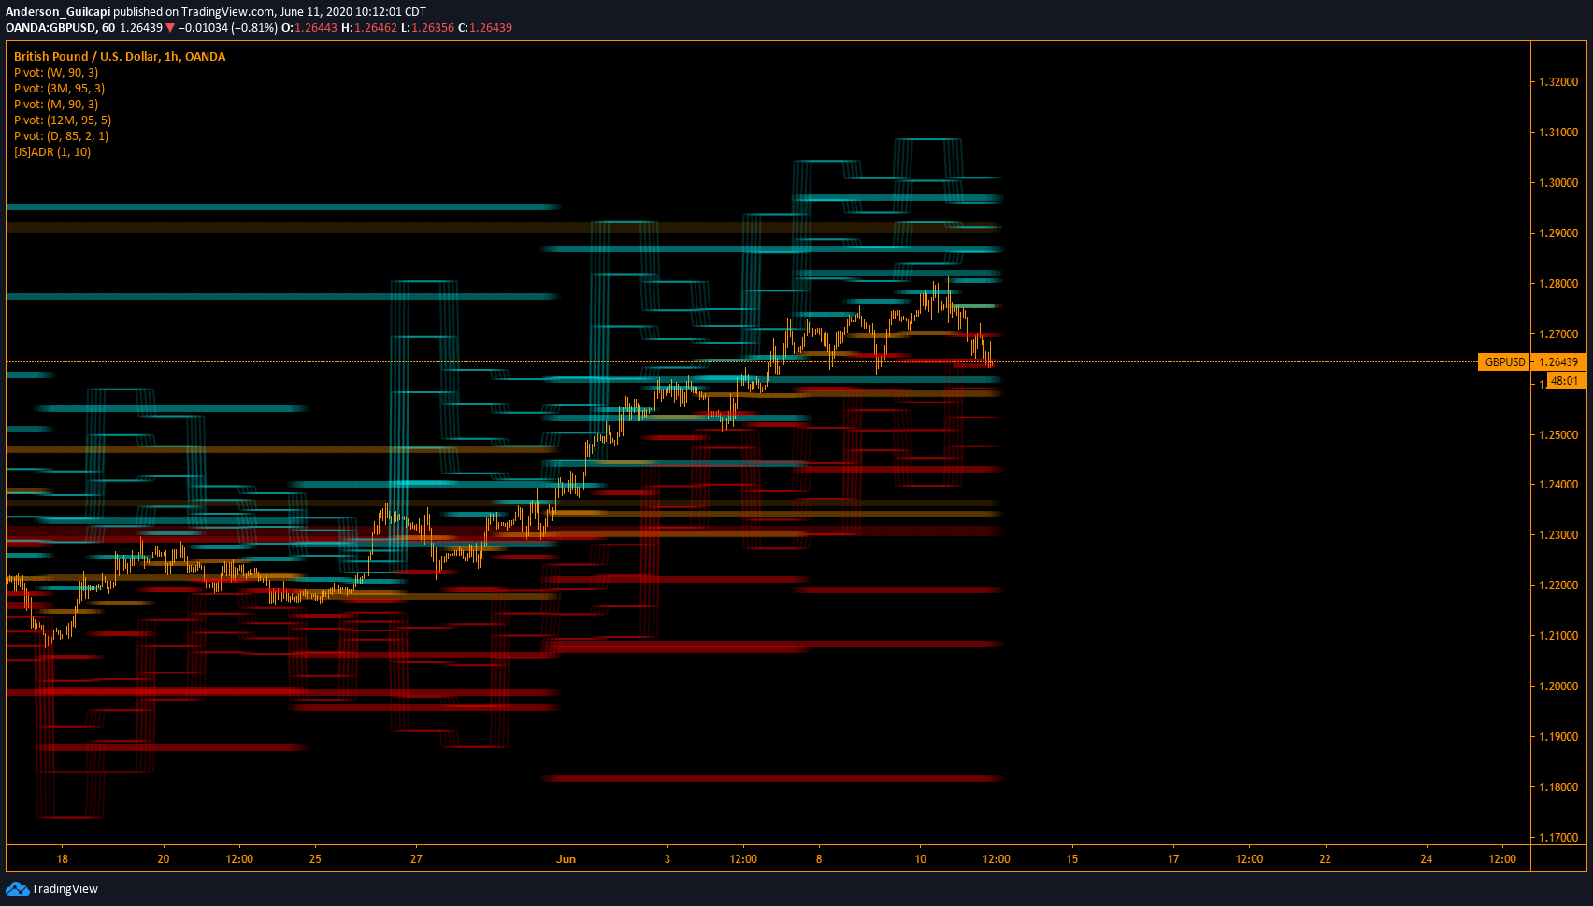Click the TradingView text link at bottom
Image resolution: width=1593 pixels, height=906 pixels.
coord(65,888)
